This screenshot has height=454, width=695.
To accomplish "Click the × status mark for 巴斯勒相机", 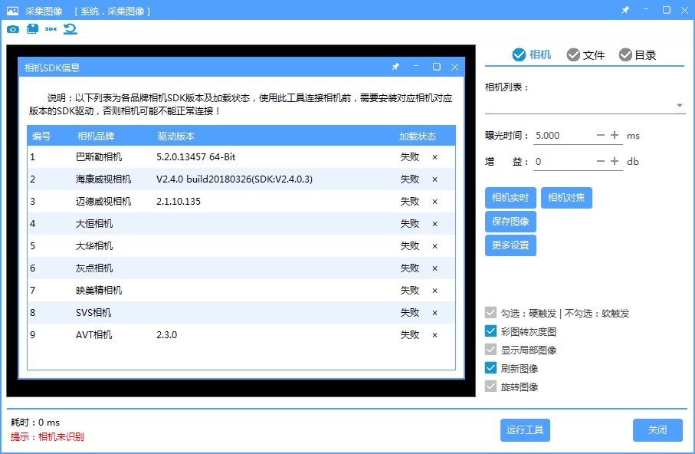I will (434, 157).
